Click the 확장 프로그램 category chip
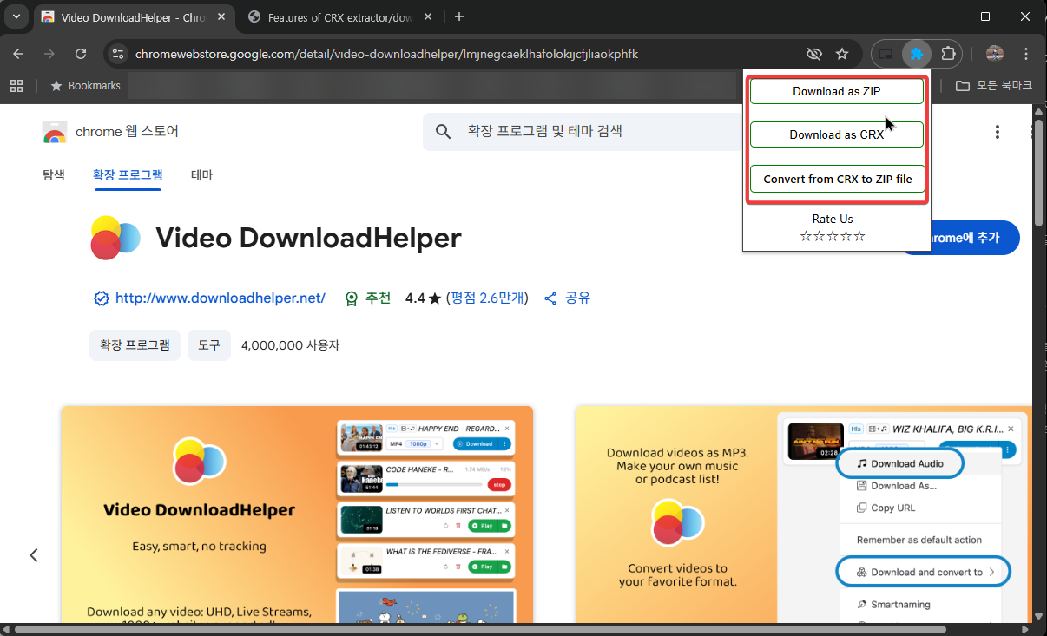 point(135,344)
